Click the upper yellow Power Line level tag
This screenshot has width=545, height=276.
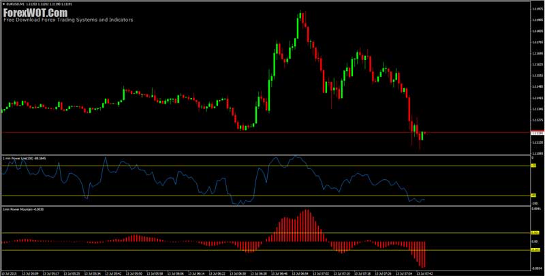[533, 166]
